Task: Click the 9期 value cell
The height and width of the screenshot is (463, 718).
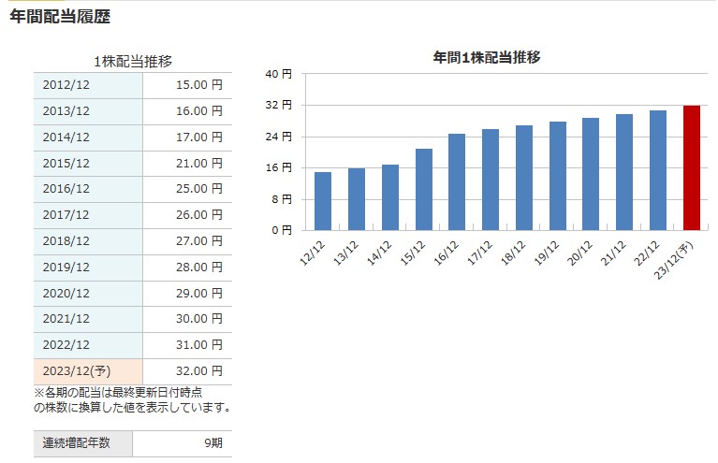Action: pyautogui.click(x=183, y=443)
